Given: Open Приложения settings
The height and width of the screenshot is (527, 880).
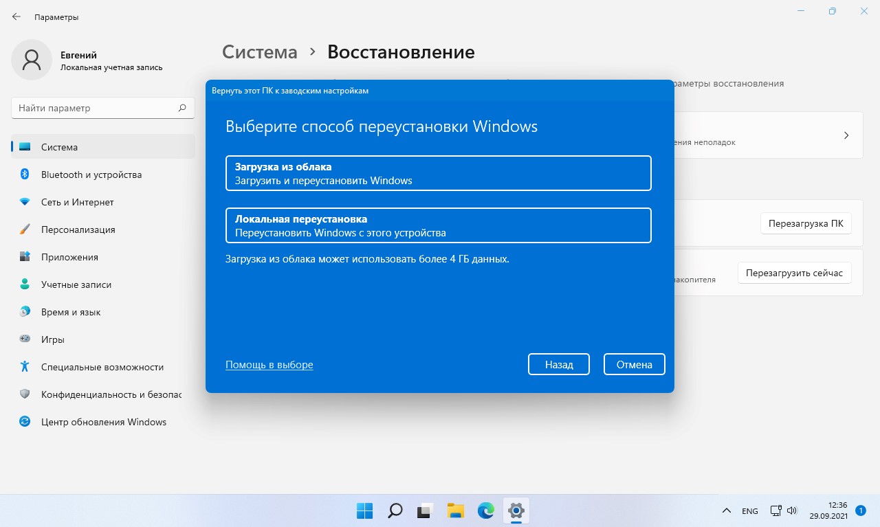Looking at the screenshot, I should coord(103,257).
